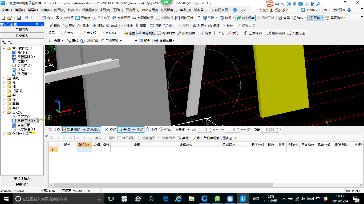Viewport: 364px width, 204px height.
Task: Open 构件列表 component list
Action: [166, 33]
